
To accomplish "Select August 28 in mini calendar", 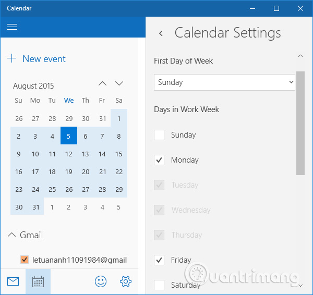I will (x=102, y=189).
